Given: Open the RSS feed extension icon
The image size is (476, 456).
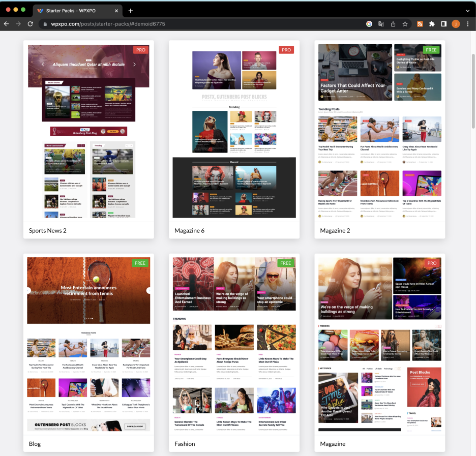Looking at the screenshot, I should point(420,24).
